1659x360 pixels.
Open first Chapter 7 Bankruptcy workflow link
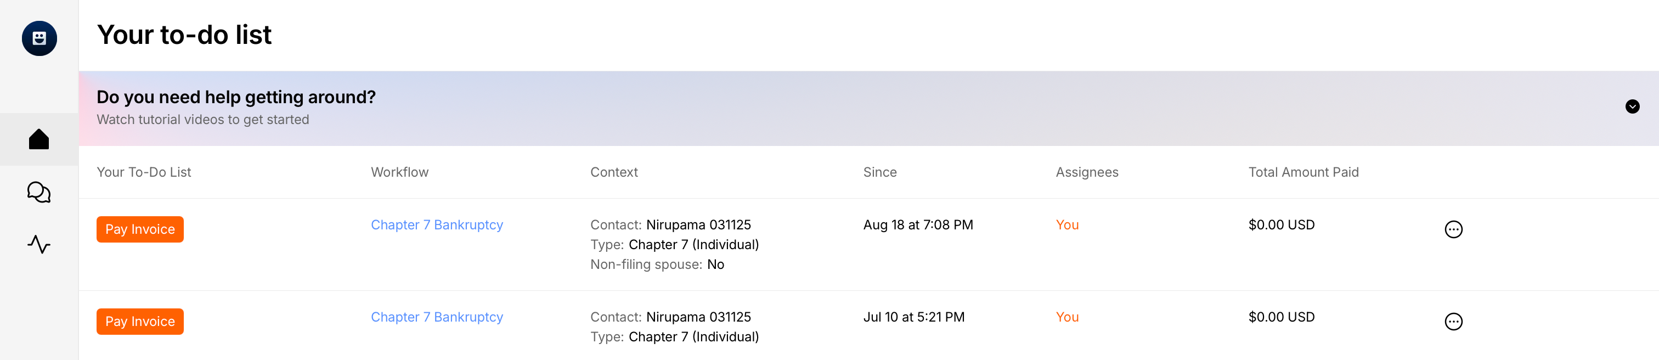point(437,225)
